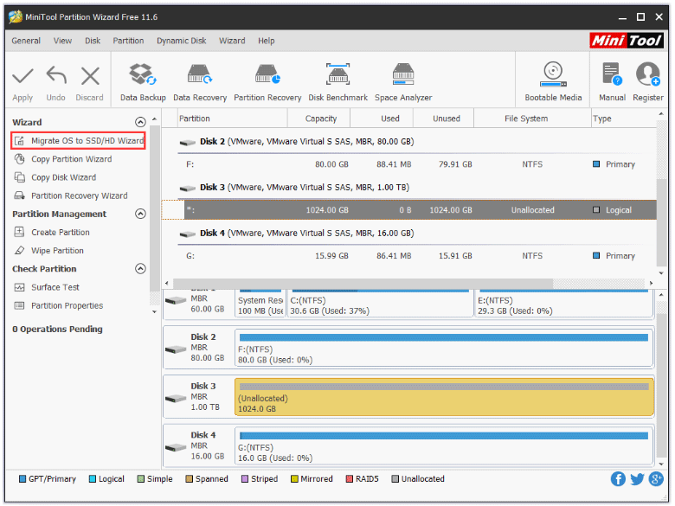The width and height of the screenshot is (675, 506).
Task: Open the Google Plus share icon
Action: 656,479
